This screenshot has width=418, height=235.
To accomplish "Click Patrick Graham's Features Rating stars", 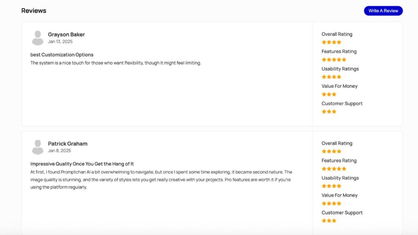I will 334,168.
